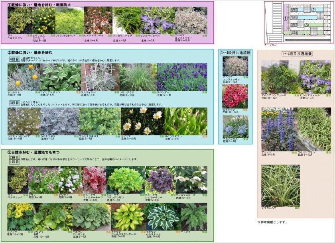Click the ガザニア white daisy photo

pyautogui.click(x=142, y=121)
